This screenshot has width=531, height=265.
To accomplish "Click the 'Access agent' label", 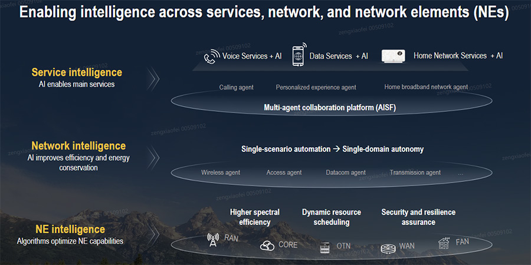I will (284, 173).
